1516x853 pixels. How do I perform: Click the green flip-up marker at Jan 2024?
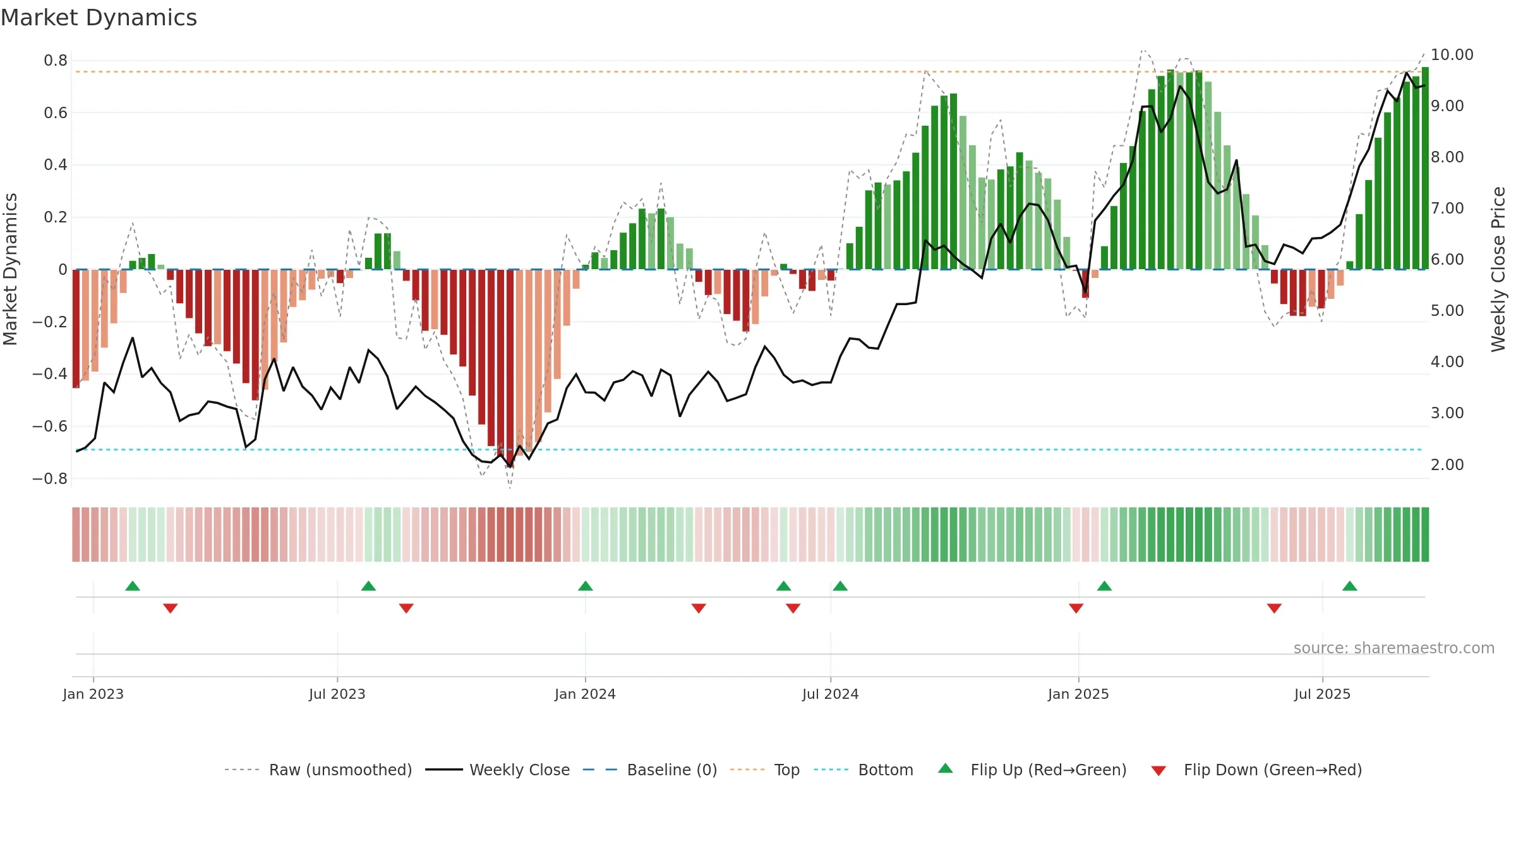(x=586, y=586)
